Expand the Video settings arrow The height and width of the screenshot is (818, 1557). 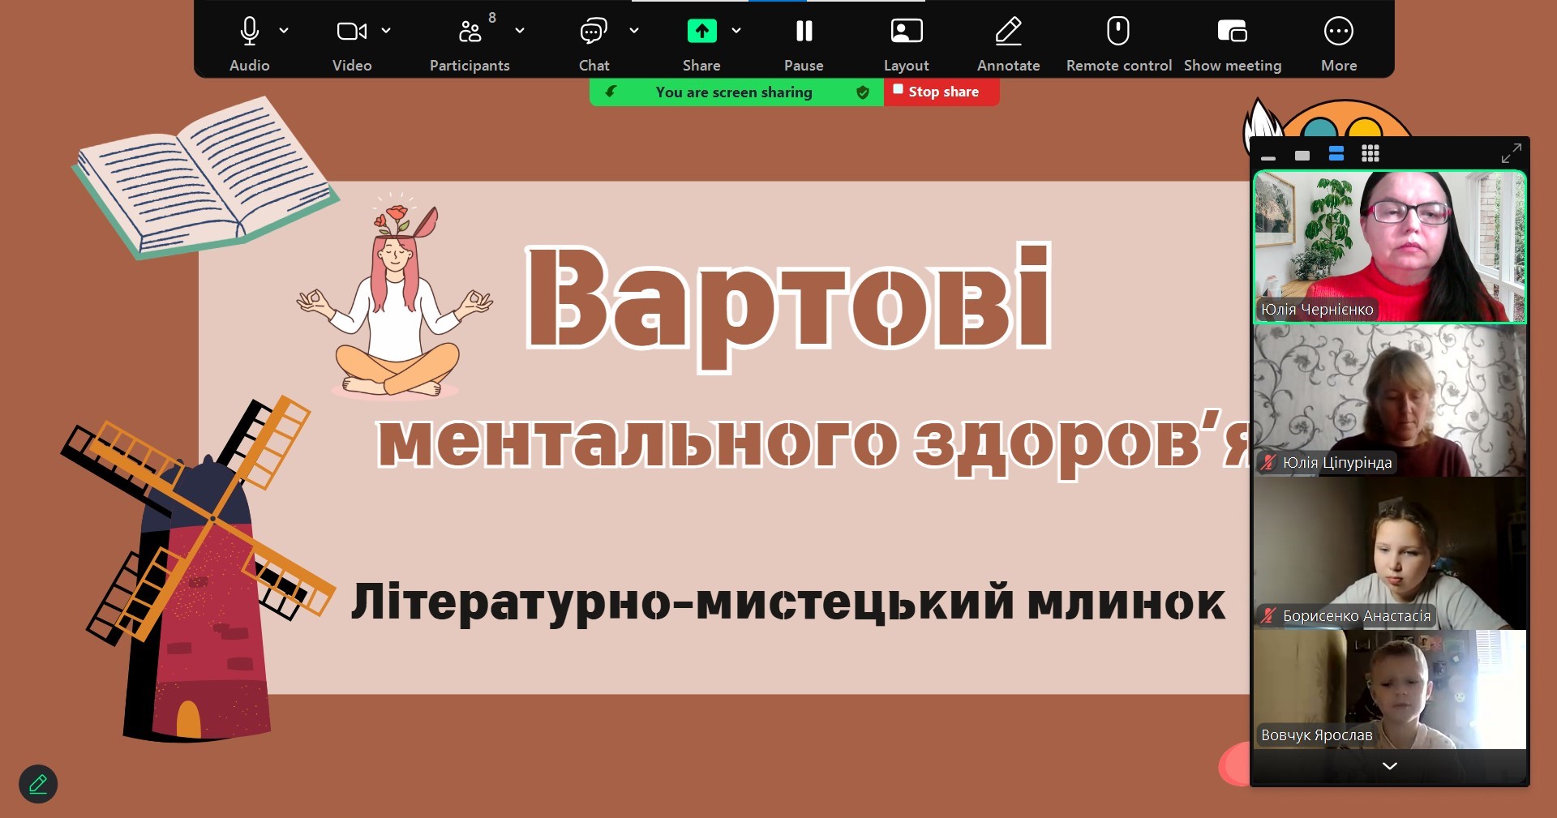tap(386, 31)
